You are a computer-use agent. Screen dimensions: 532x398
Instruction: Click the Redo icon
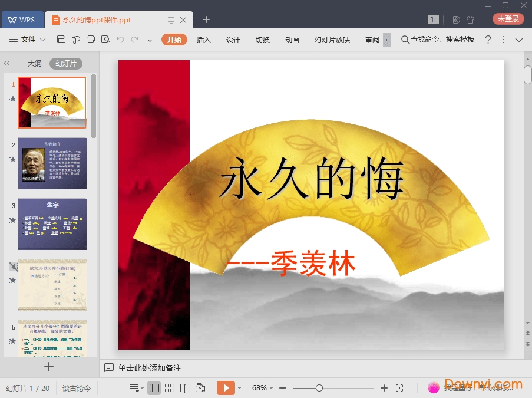[135, 40]
